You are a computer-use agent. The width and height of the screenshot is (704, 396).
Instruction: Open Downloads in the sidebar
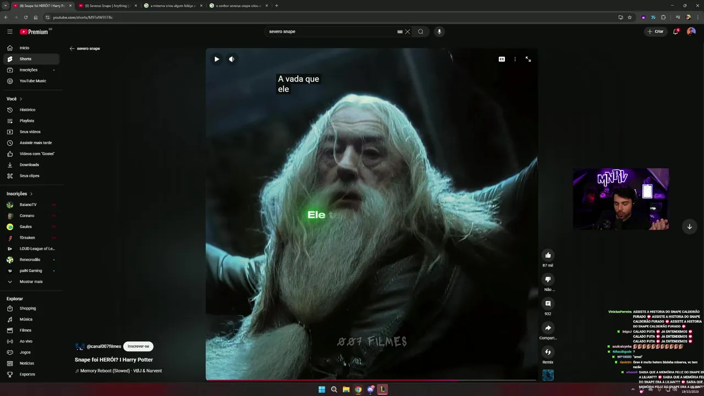click(x=31, y=164)
